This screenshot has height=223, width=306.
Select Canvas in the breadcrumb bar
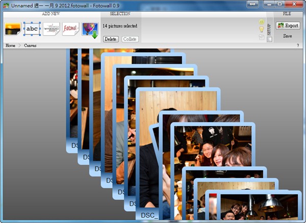pos(30,46)
